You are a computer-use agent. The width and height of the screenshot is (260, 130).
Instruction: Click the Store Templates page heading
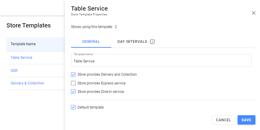(29, 26)
